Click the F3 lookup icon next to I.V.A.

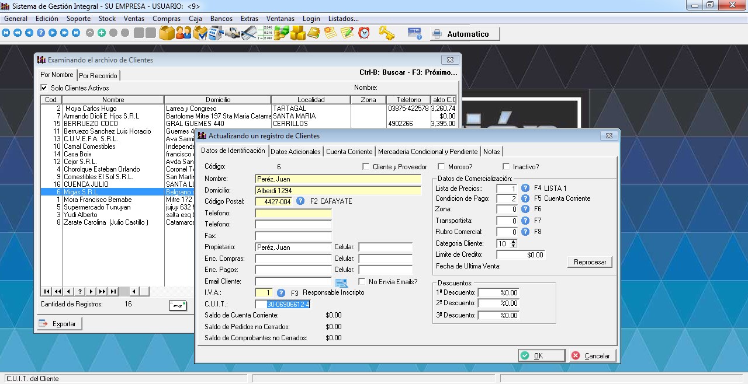click(x=281, y=293)
